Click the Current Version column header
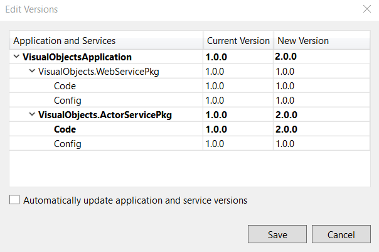The width and height of the screenshot is (379, 252). point(238,41)
